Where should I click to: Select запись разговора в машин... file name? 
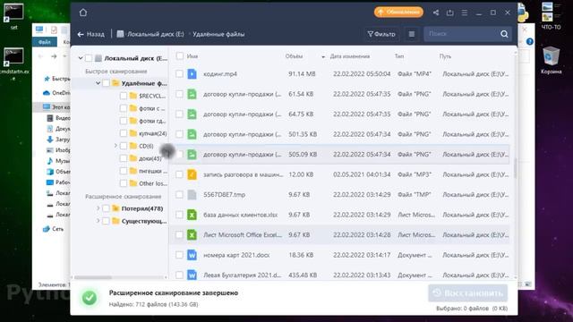tap(243, 174)
